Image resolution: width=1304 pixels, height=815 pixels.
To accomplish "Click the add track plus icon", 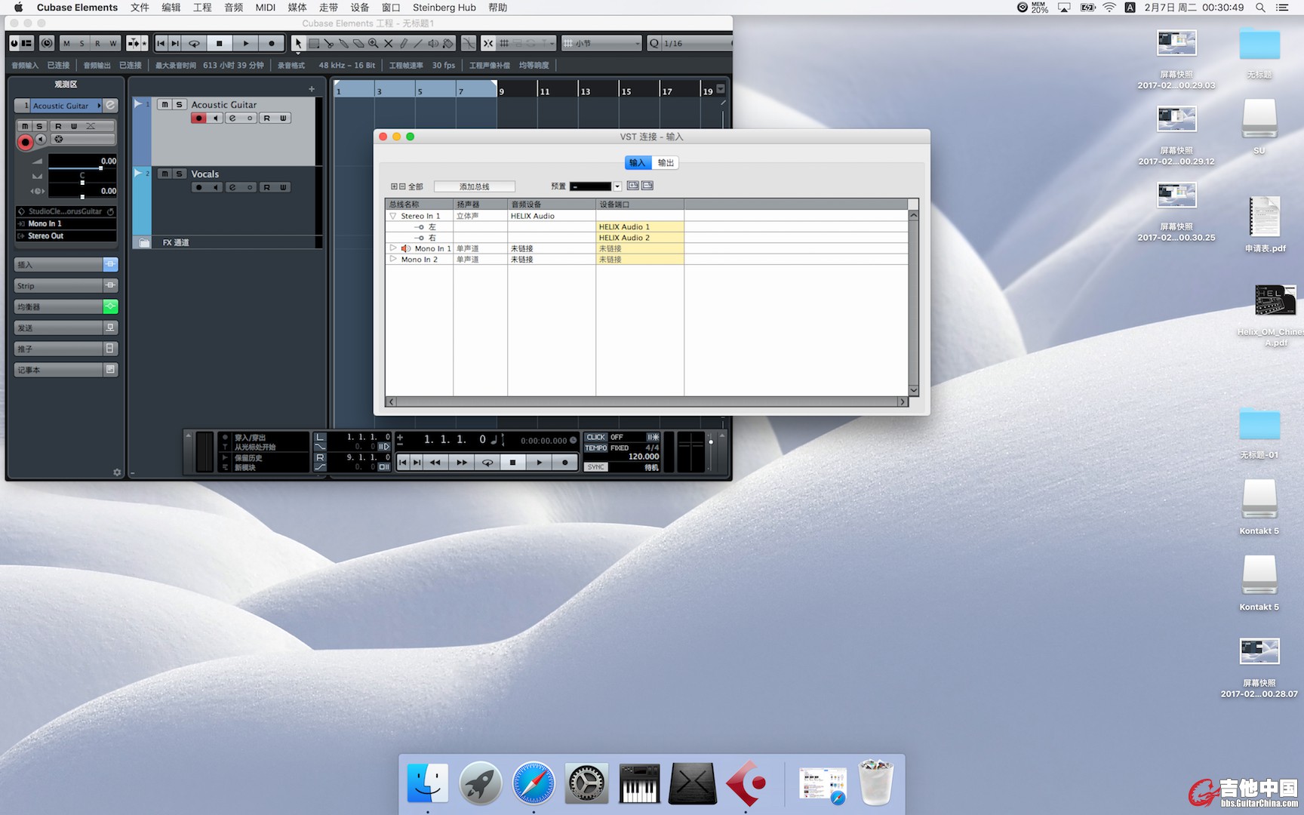I will click(312, 89).
